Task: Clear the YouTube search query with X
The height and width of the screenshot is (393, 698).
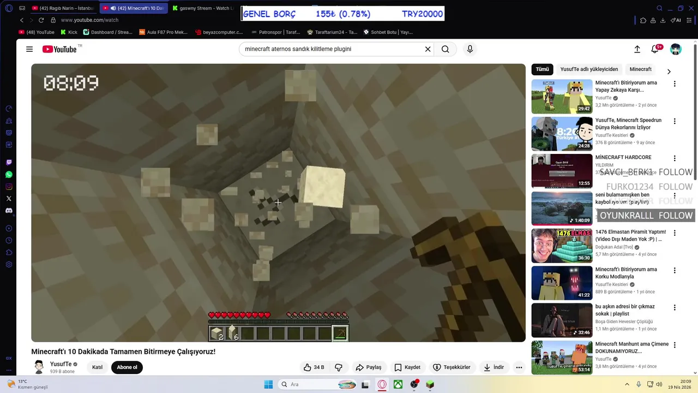Action: click(x=428, y=49)
